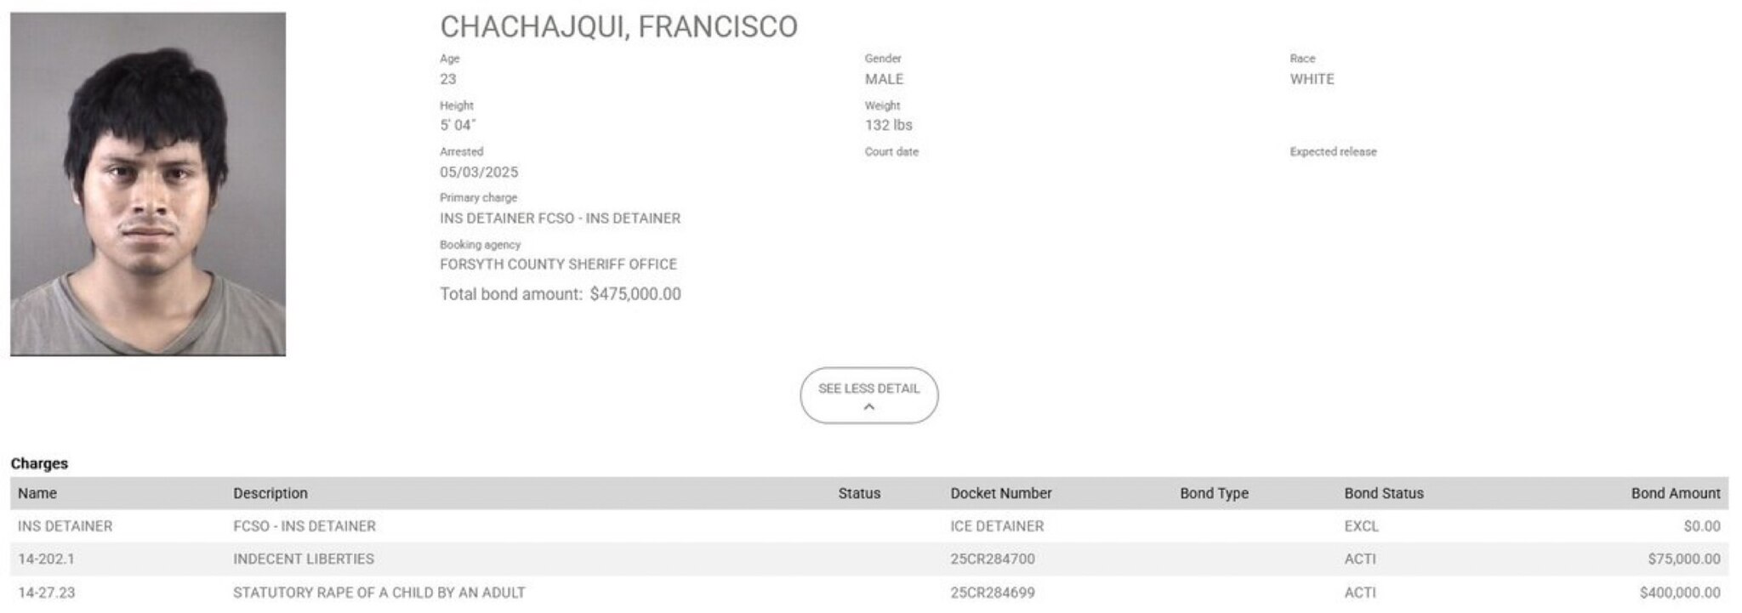Select the STATUTORY RAPE charge description

379,593
